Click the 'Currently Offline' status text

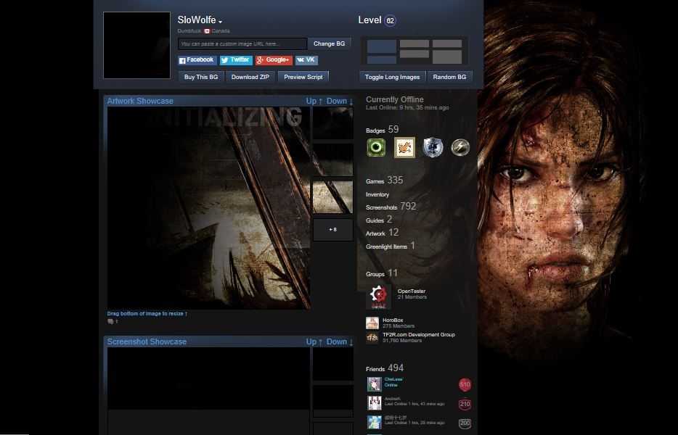395,99
